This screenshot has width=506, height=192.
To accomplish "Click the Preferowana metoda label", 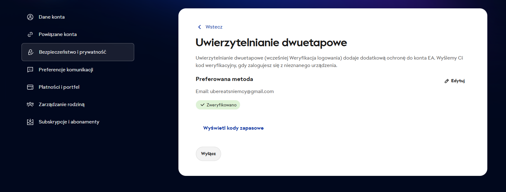I will click(224, 79).
